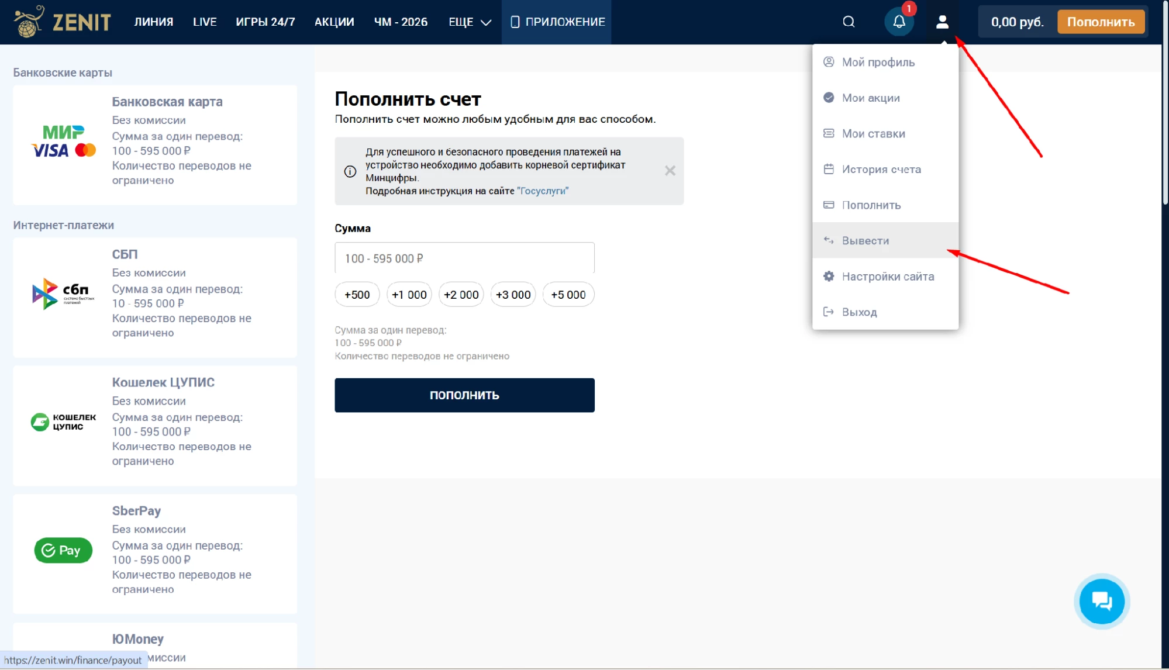1169x670 pixels.
Task: Click the phone icon beside ПРИЛОЖЕНИЕ
Action: 515,22
